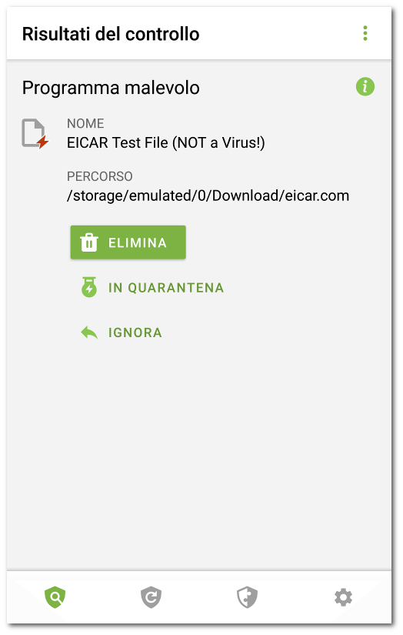Click the NOME field label
The width and height of the screenshot is (403, 635).
[85, 123]
